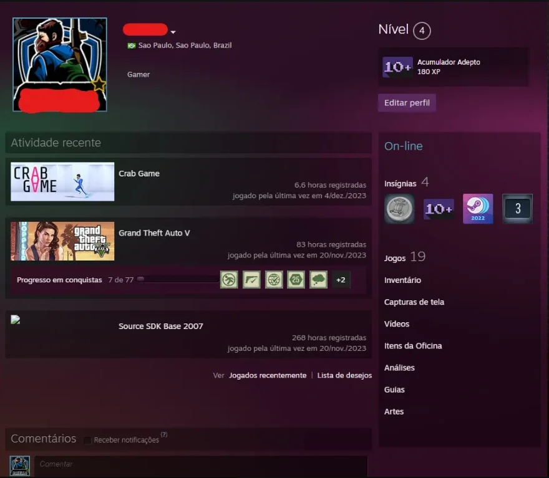Open the Lista de desejos link
This screenshot has height=478, width=549.
coord(344,375)
